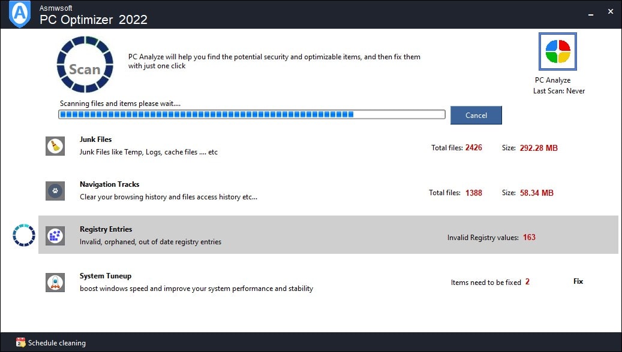Minimize the PC Optimizer window
Screen dimensions: 622x352
coord(591,13)
